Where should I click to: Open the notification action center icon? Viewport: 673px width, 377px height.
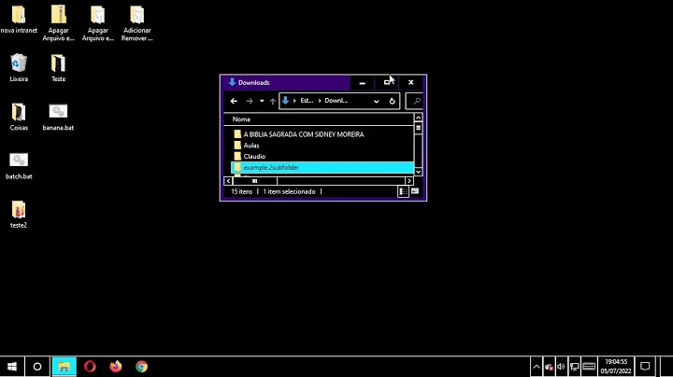645,367
